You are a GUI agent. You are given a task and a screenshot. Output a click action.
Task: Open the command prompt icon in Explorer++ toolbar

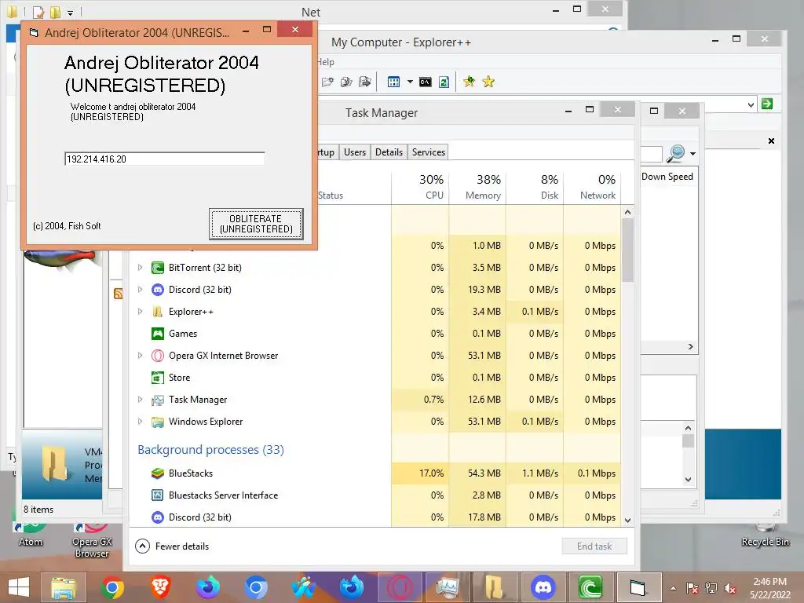pos(425,82)
